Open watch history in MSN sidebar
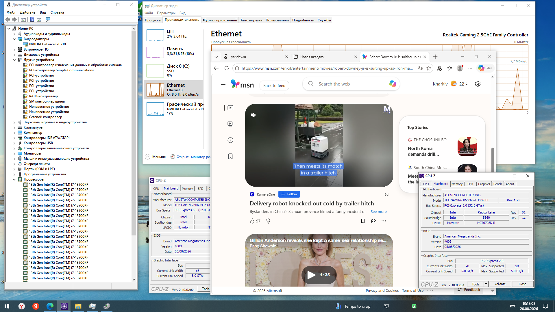Image resolution: width=555 pixels, height=312 pixels. pos(230,140)
